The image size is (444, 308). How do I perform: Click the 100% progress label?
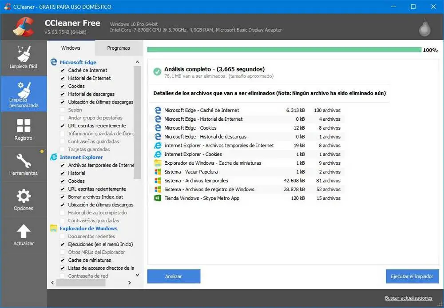(430, 50)
